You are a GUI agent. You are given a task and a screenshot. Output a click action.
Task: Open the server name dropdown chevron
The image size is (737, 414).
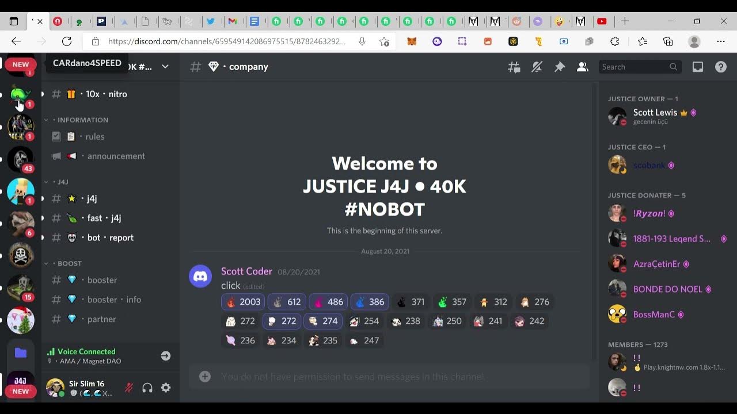(165, 67)
